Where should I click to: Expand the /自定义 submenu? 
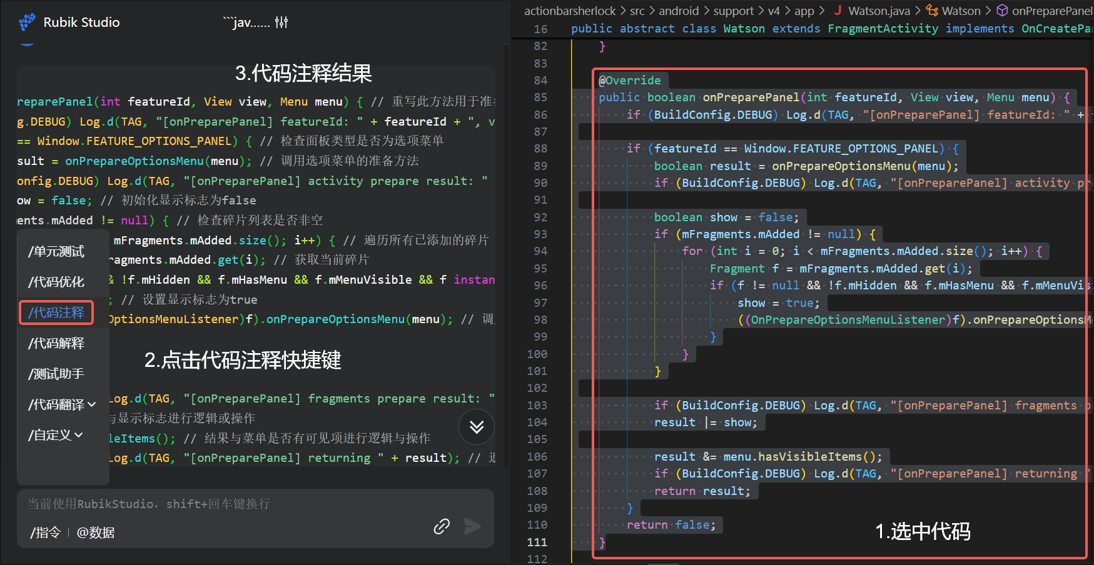tap(55, 435)
